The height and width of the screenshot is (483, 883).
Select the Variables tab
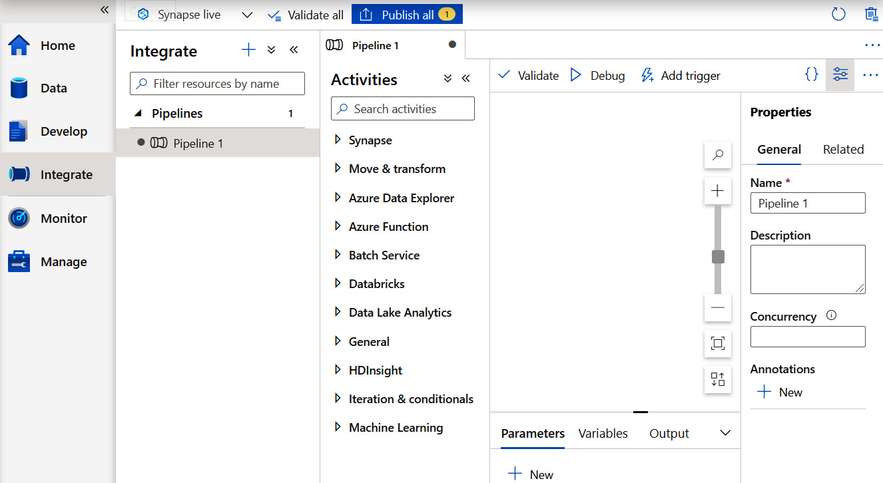(603, 434)
